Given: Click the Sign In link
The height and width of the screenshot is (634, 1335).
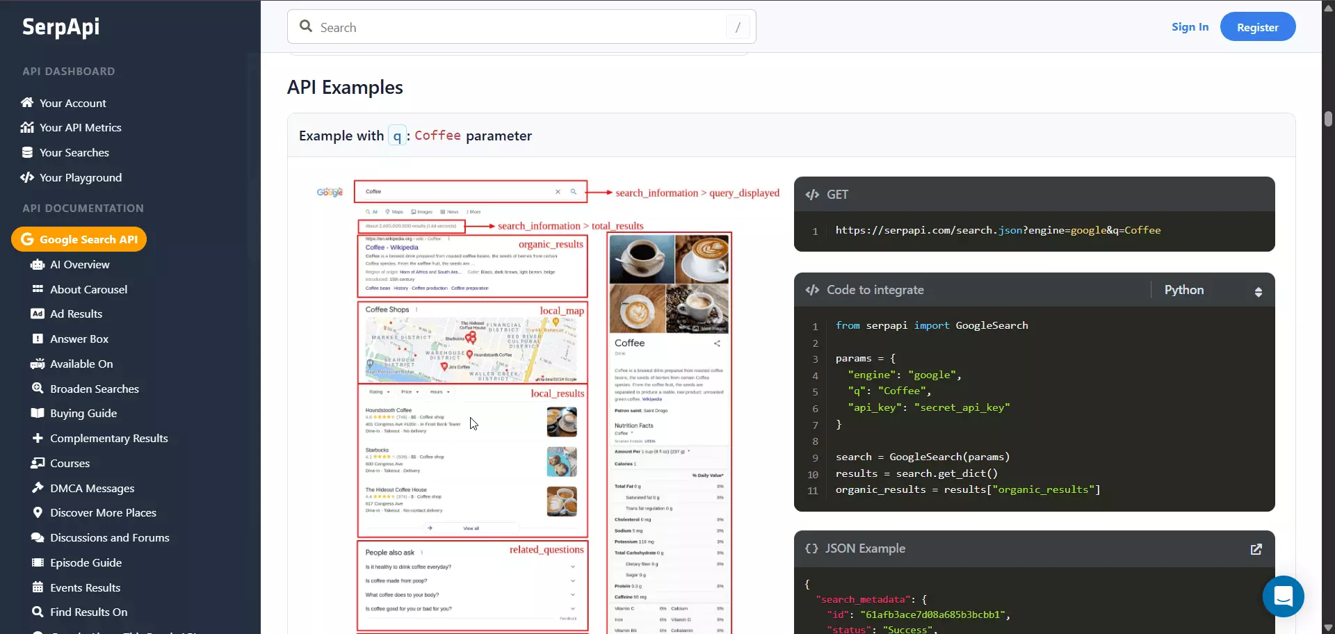Looking at the screenshot, I should pos(1190,26).
